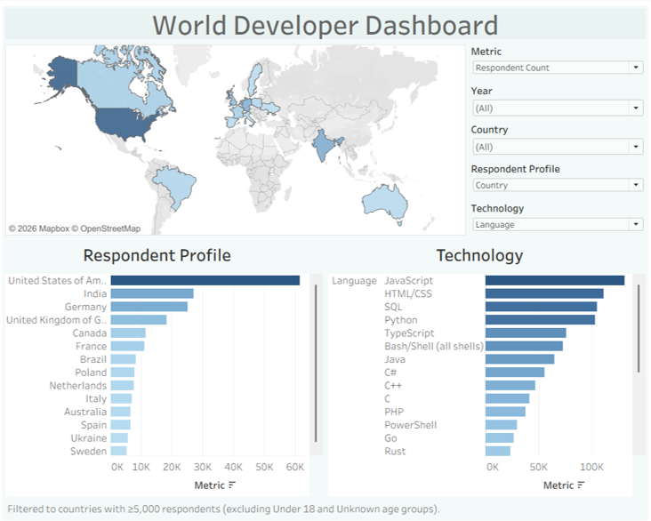Click the Ukraine bar
The image size is (651, 521).
click(x=119, y=438)
